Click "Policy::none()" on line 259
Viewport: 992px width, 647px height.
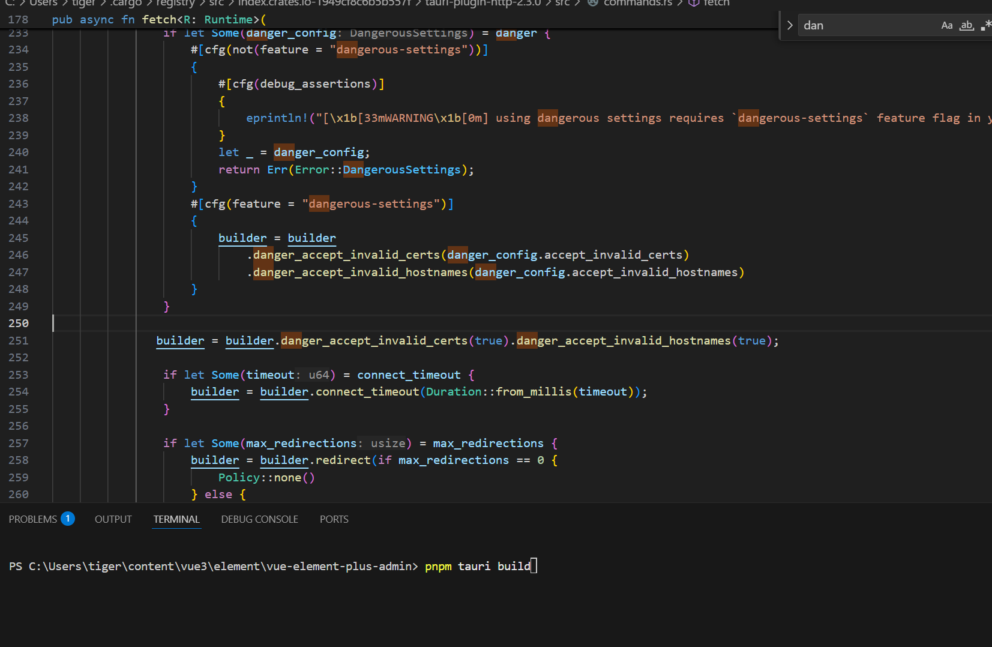266,478
